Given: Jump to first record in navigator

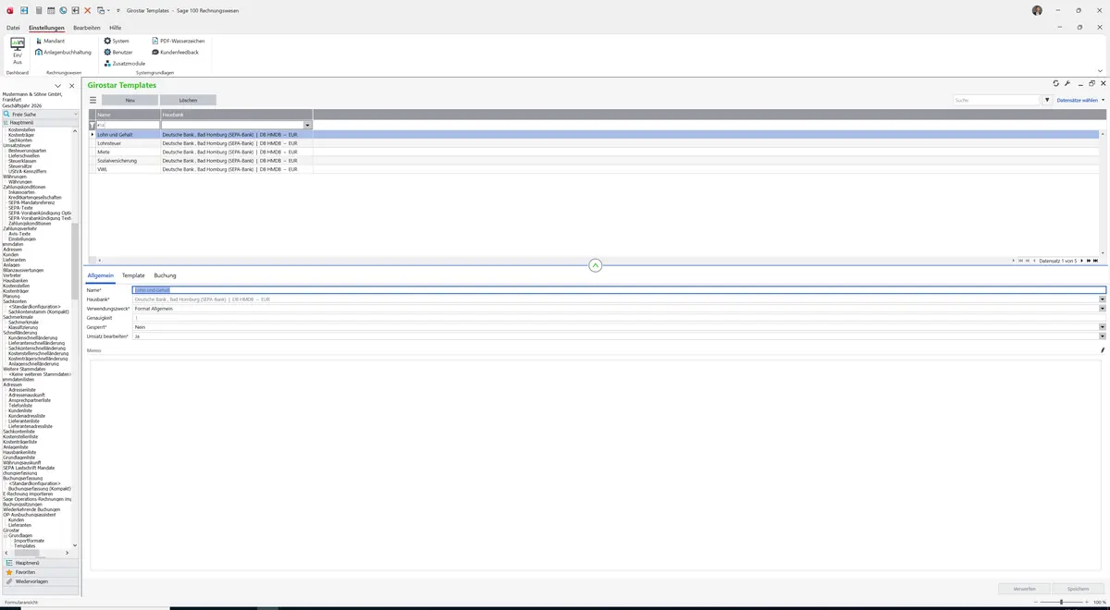Looking at the screenshot, I should click(1020, 261).
